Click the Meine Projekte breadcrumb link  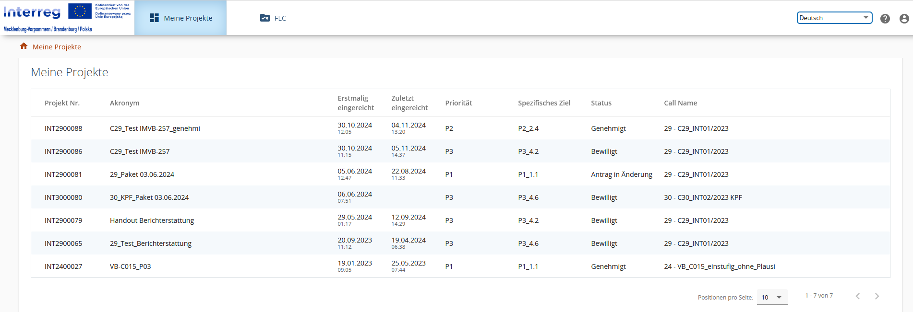(57, 47)
